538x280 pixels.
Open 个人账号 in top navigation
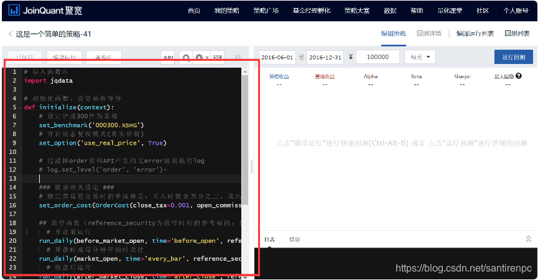(516, 11)
